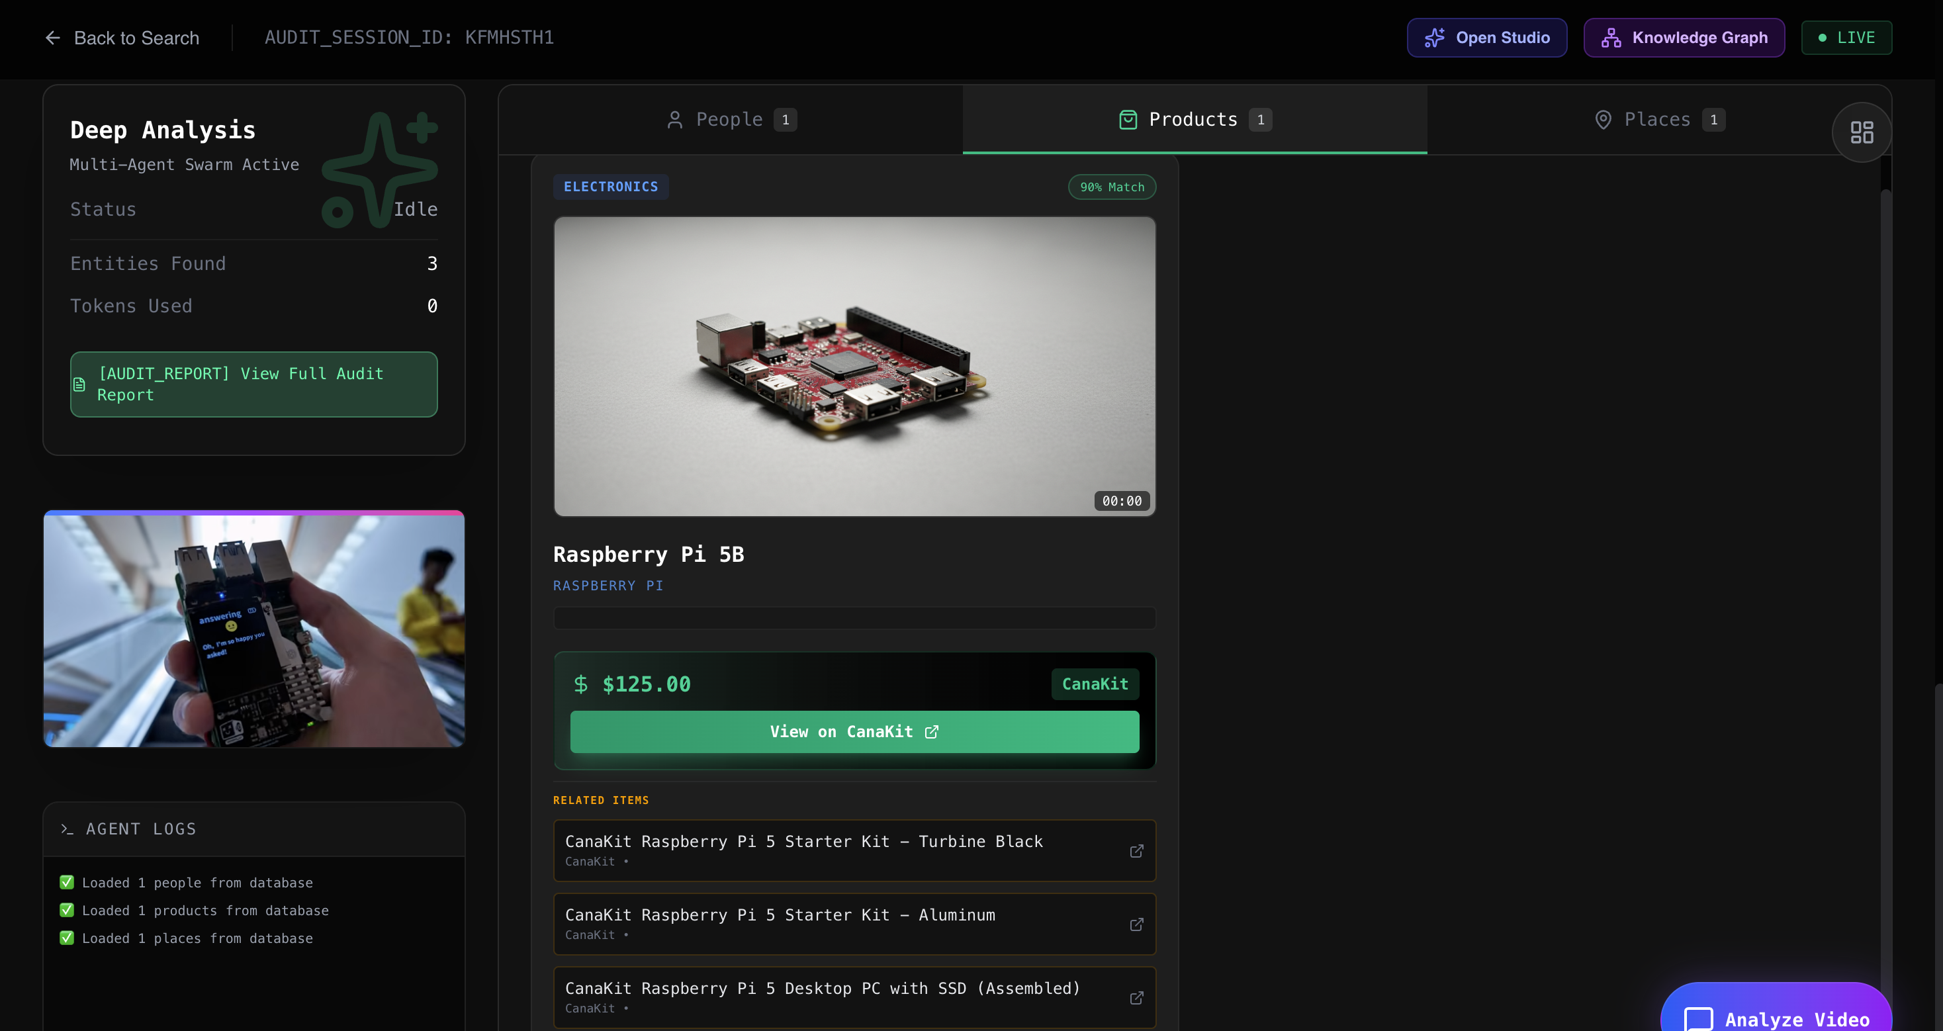The width and height of the screenshot is (1943, 1031).
Task: Click the CanaKit vendor badge
Action: pos(1095,684)
